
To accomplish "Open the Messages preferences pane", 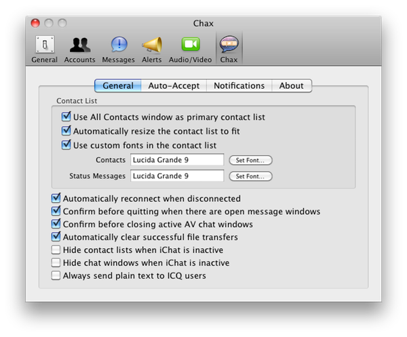I will [118, 49].
